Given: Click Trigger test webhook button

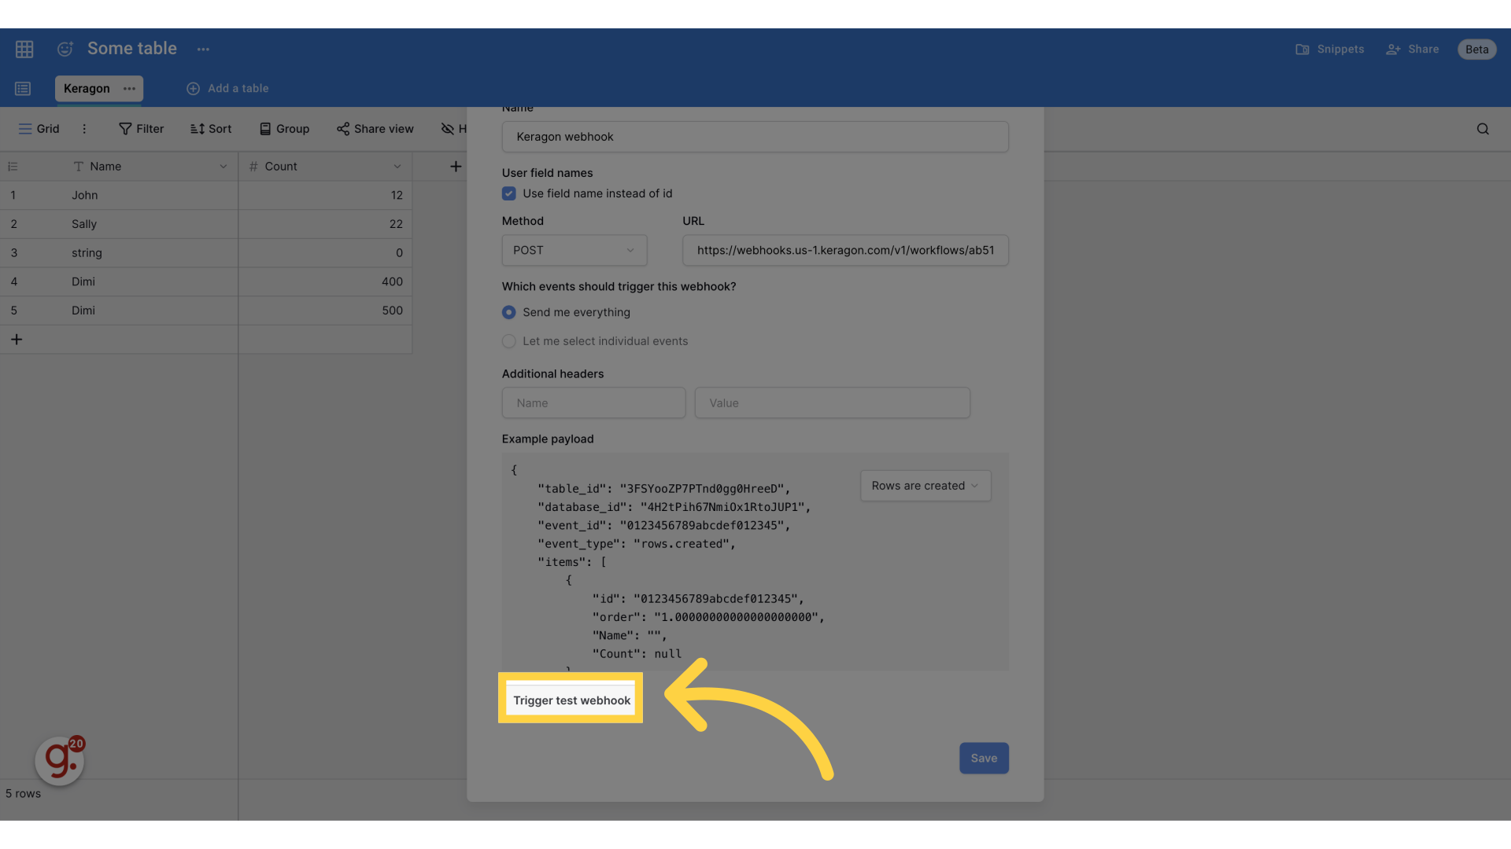Looking at the screenshot, I should pos(571,700).
